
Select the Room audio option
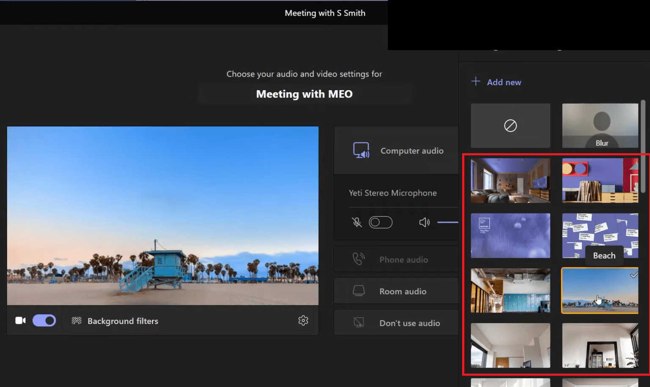pyautogui.click(x=402, y=291)
